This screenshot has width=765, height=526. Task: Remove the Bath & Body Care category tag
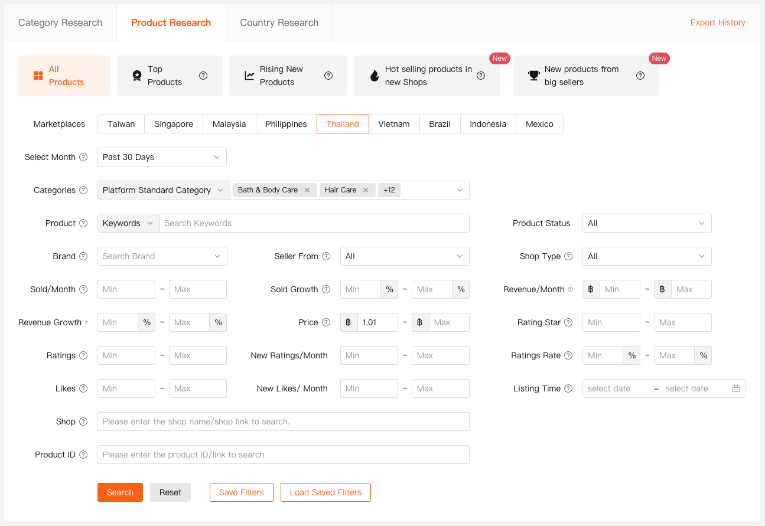click(307, 190)
